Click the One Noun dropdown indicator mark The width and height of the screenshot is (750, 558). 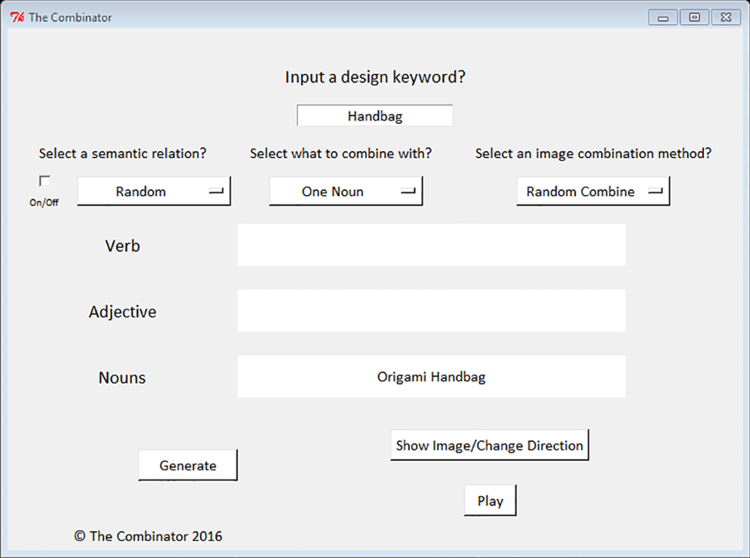pos(408,191)
